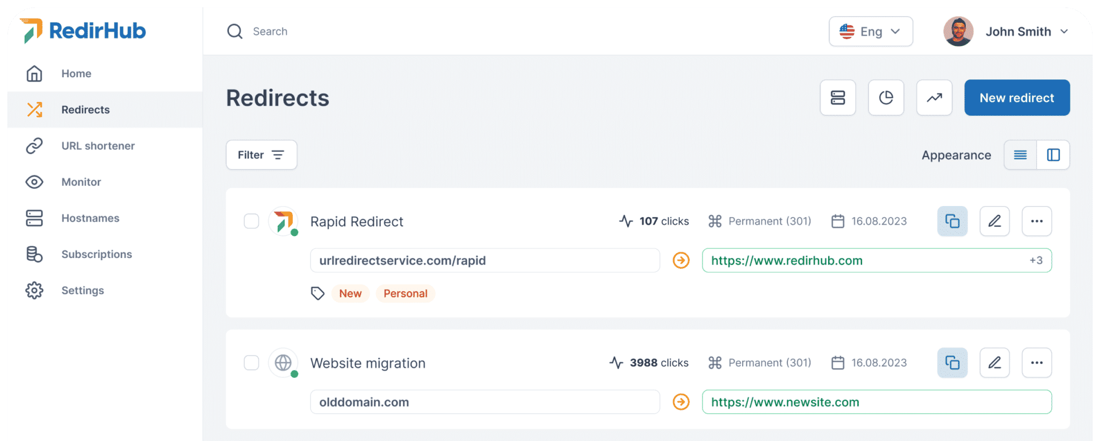The height and width of the screenshot is (441, 1100).
Task: Edit the Website migration redirect
Action: click(x=994, y=363)
